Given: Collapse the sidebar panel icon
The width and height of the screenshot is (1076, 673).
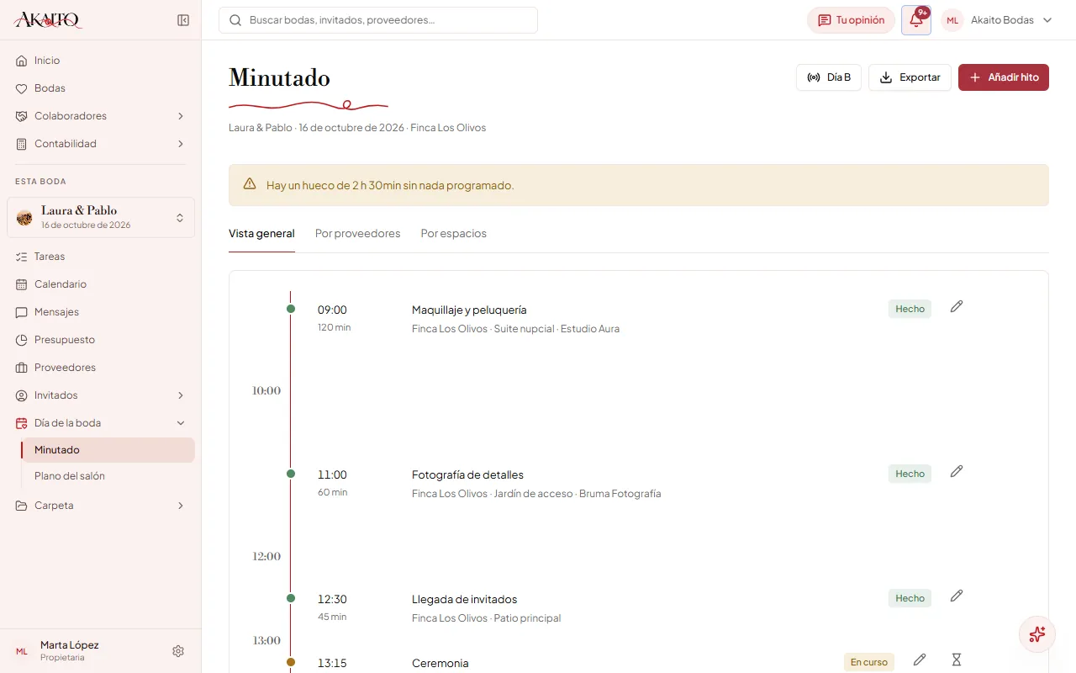Looking at the screenshot, I should click(183, 20).
